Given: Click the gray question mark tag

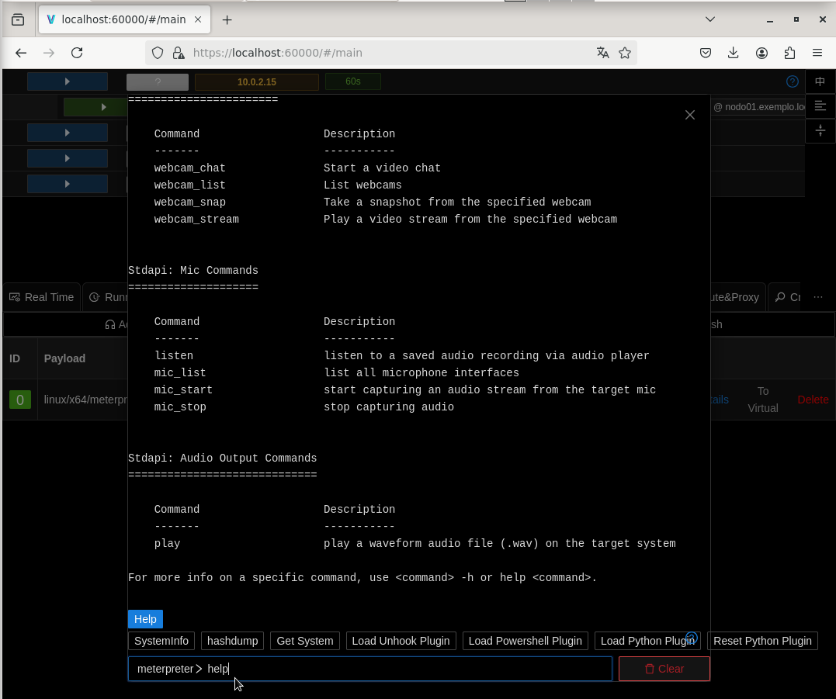Looking at the screenshot, I should click(x=158, y=82).
